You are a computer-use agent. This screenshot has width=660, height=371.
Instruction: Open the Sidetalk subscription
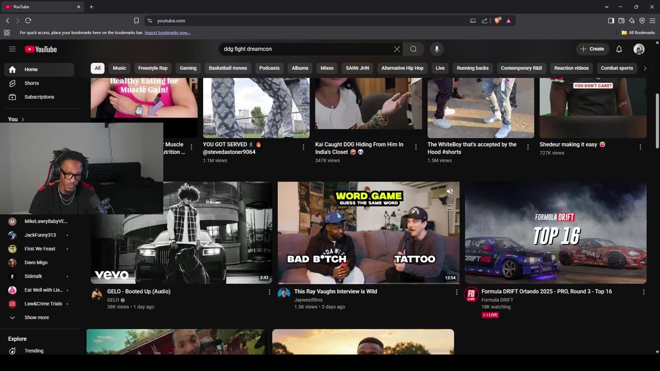tap(39, 276)
